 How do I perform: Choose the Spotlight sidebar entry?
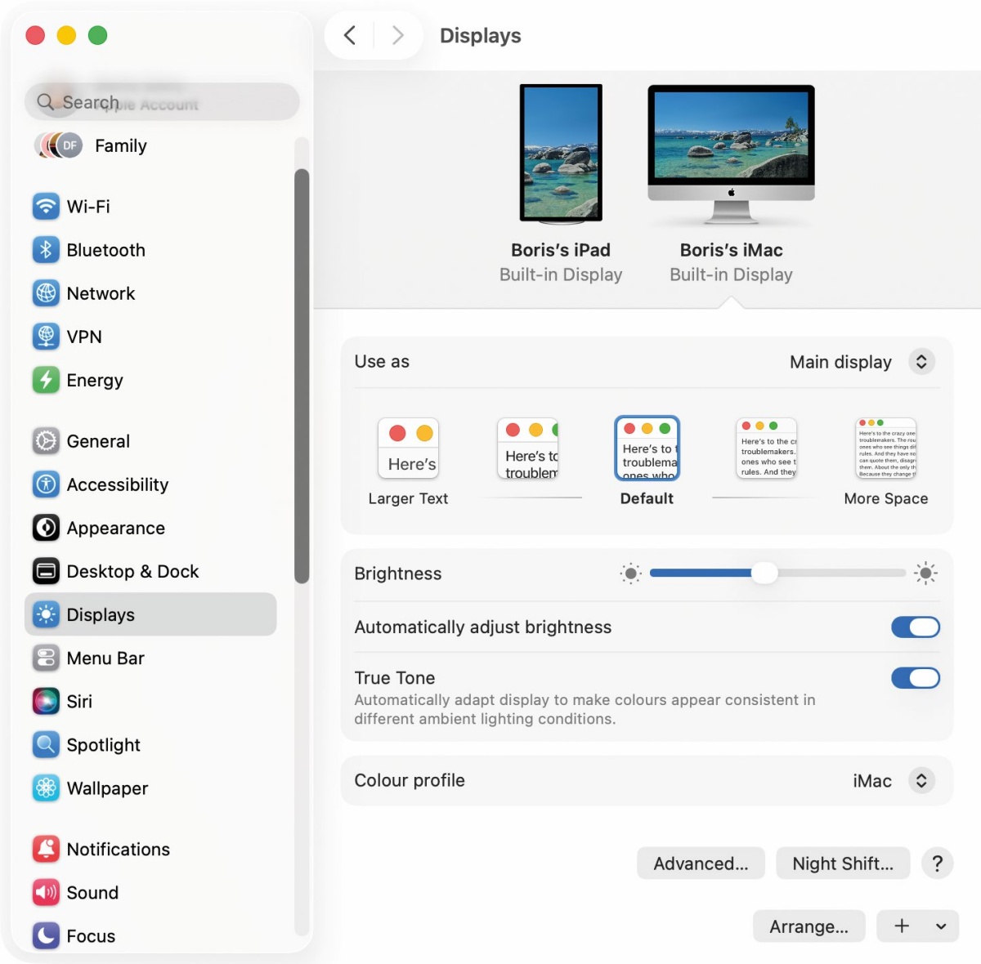coord(150,743)
